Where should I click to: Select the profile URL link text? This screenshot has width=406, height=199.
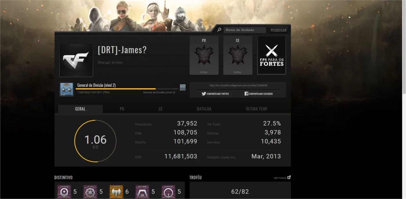(238, 85)
